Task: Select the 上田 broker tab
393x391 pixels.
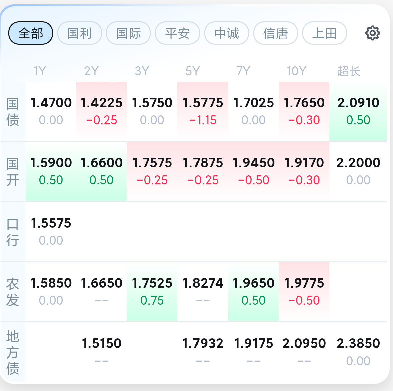Action: [x=324, y=33]
